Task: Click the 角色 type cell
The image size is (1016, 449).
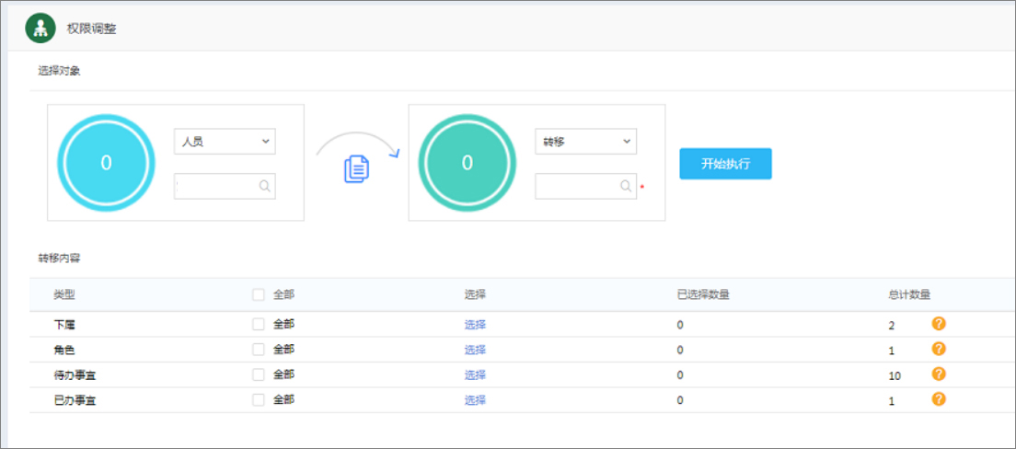Action: pos(64,350)
